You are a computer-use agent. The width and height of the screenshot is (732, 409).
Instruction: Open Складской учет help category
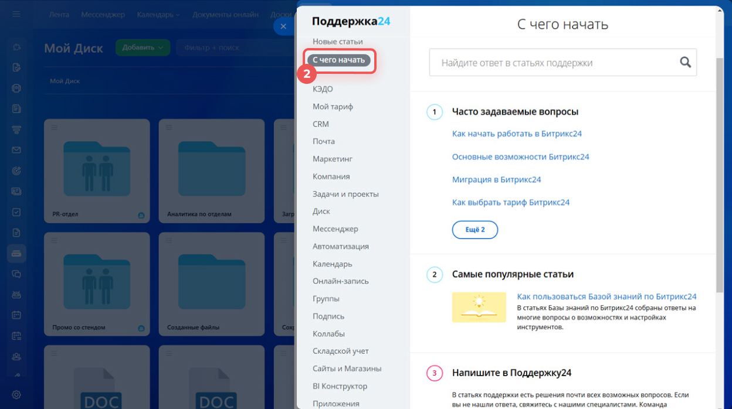(341, 351)
